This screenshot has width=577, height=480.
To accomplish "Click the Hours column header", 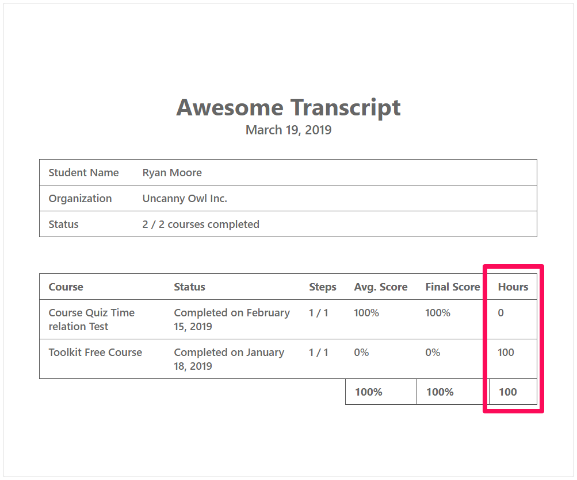I will [513, 287].
